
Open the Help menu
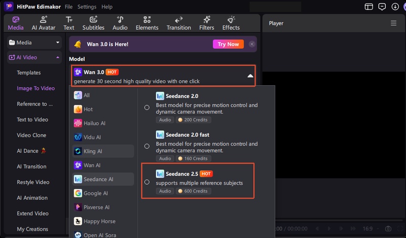click(107, 7)
